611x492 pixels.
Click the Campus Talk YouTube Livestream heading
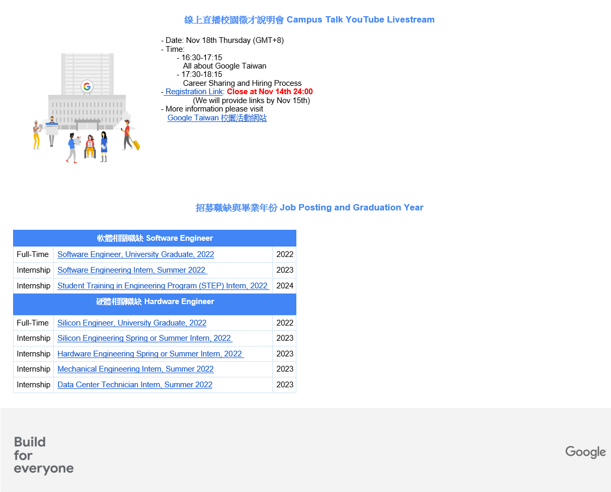pyautogui.click(x=309, y=19)
